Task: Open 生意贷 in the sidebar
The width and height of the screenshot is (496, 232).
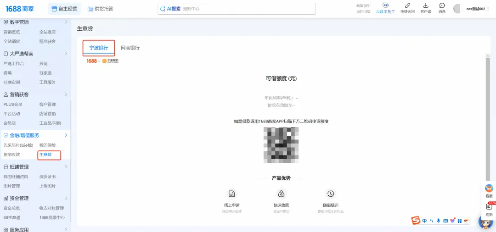Action: click(45, 155)
